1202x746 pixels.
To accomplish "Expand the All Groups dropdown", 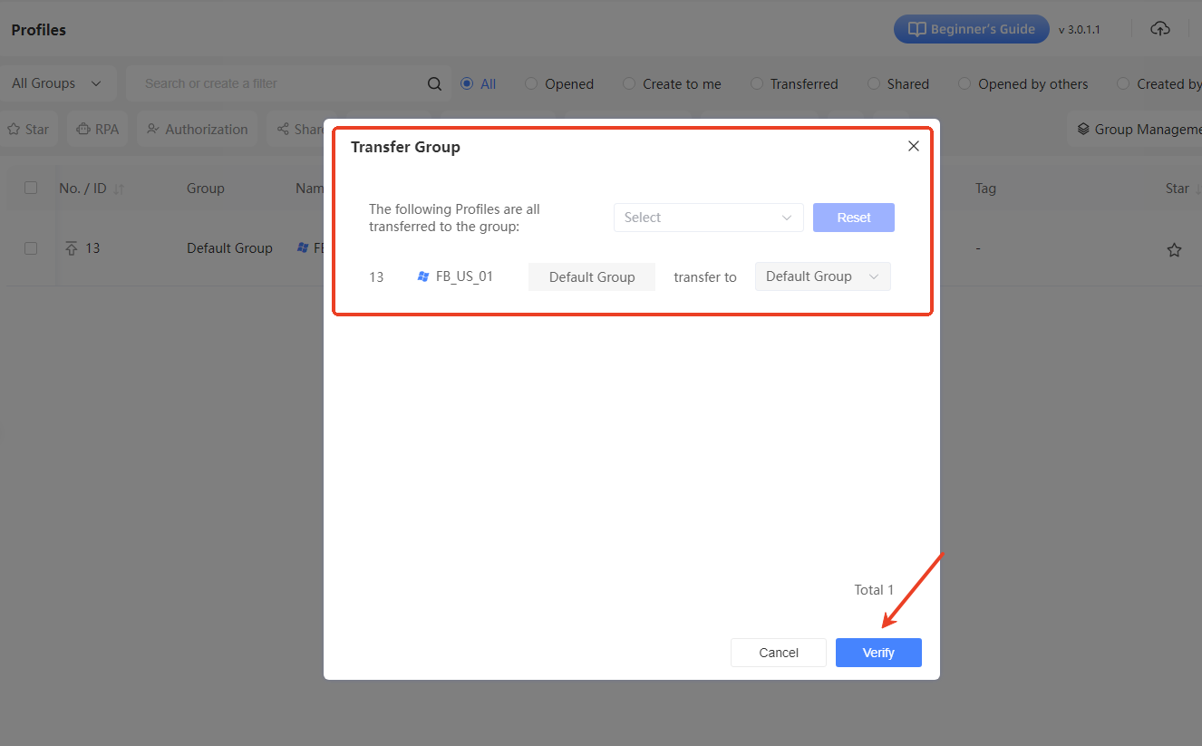I will pos(57,83).
